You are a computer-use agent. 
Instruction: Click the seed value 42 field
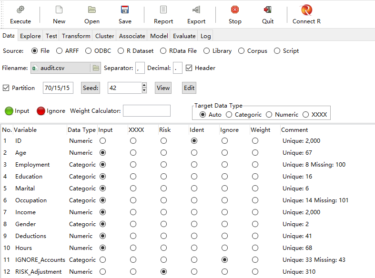coord(125,88)
